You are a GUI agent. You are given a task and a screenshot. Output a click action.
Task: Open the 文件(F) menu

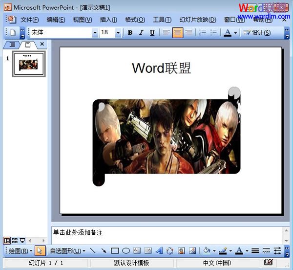coord(29,20)
